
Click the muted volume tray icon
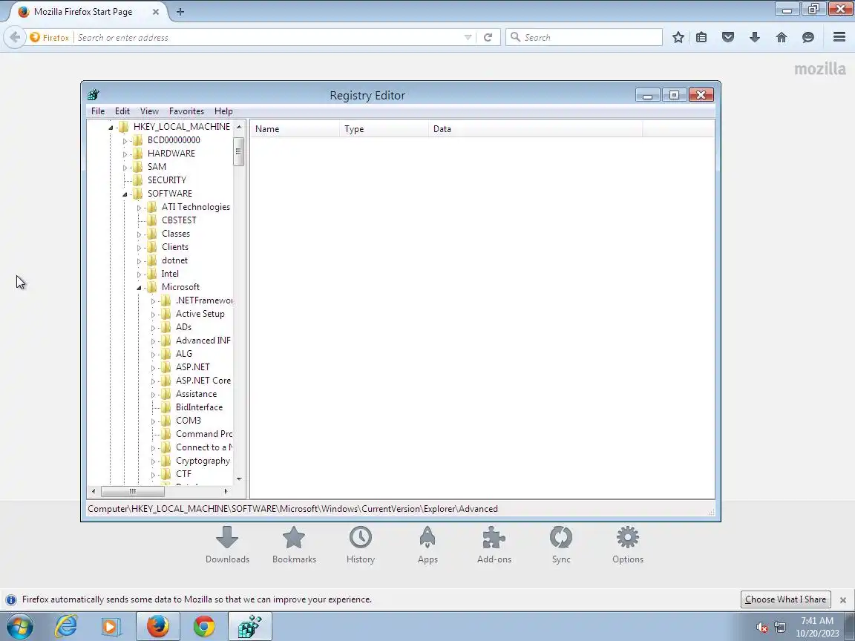(x=761, y=628)
